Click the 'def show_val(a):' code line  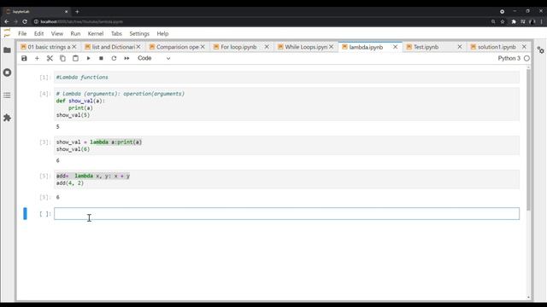(x=80, y=101)
